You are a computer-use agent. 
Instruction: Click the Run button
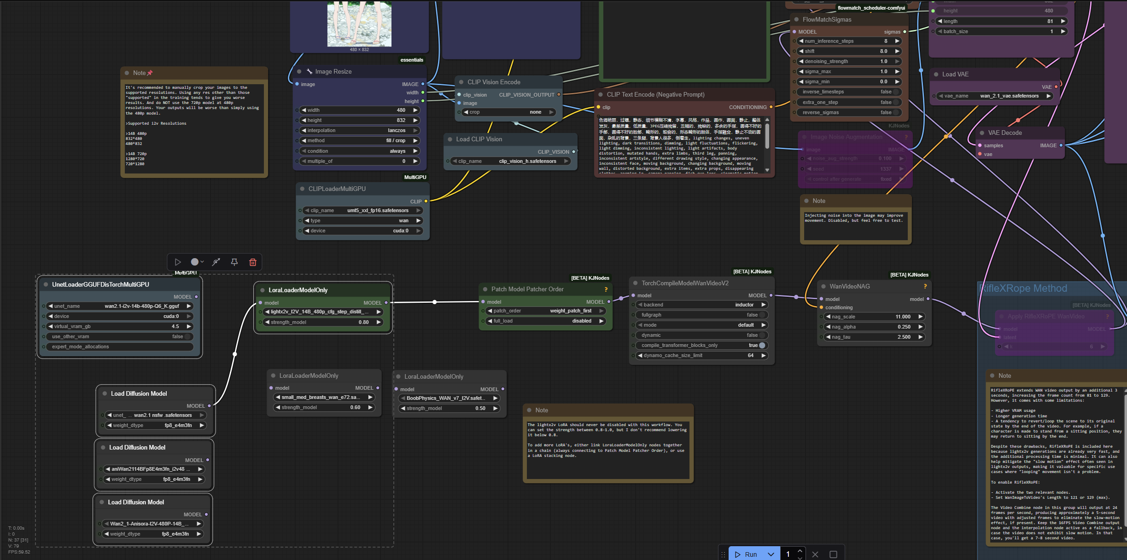[x=746, y=554]
